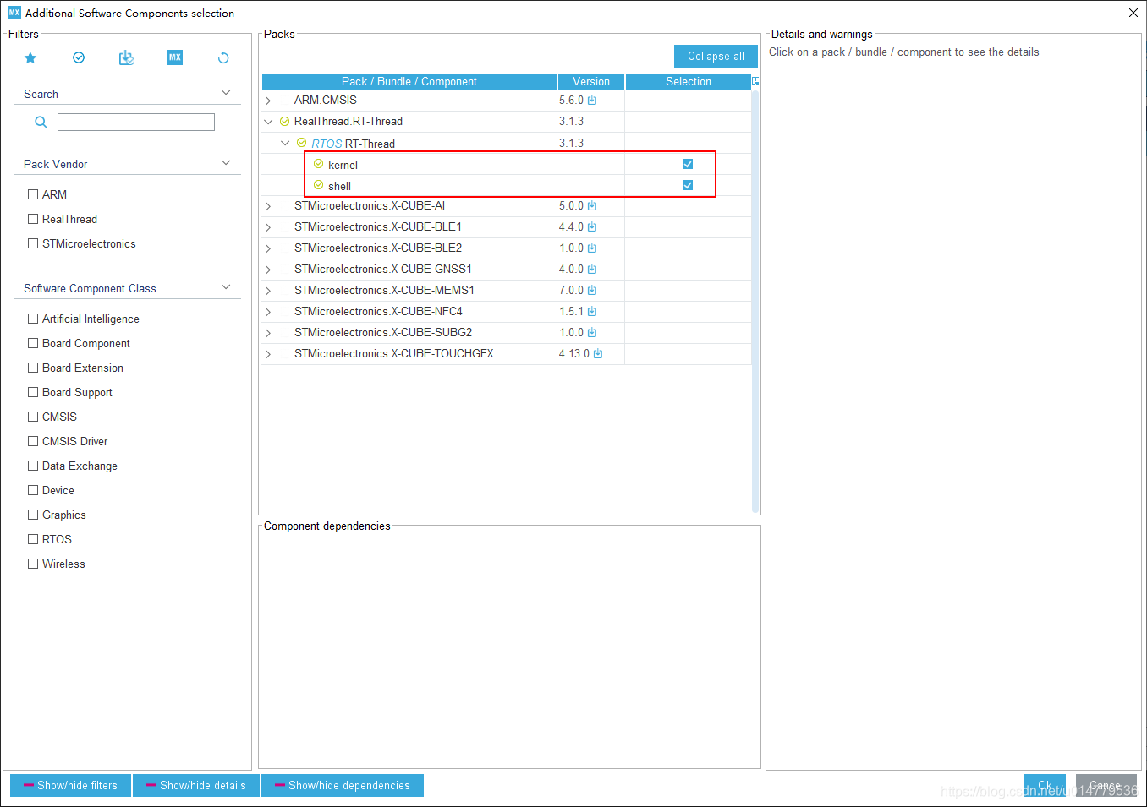Click download icon next to X-CUBE-TOUCHGFX 4.13.0
This screenshot has width=1147, height=807.
click(598, 353)
